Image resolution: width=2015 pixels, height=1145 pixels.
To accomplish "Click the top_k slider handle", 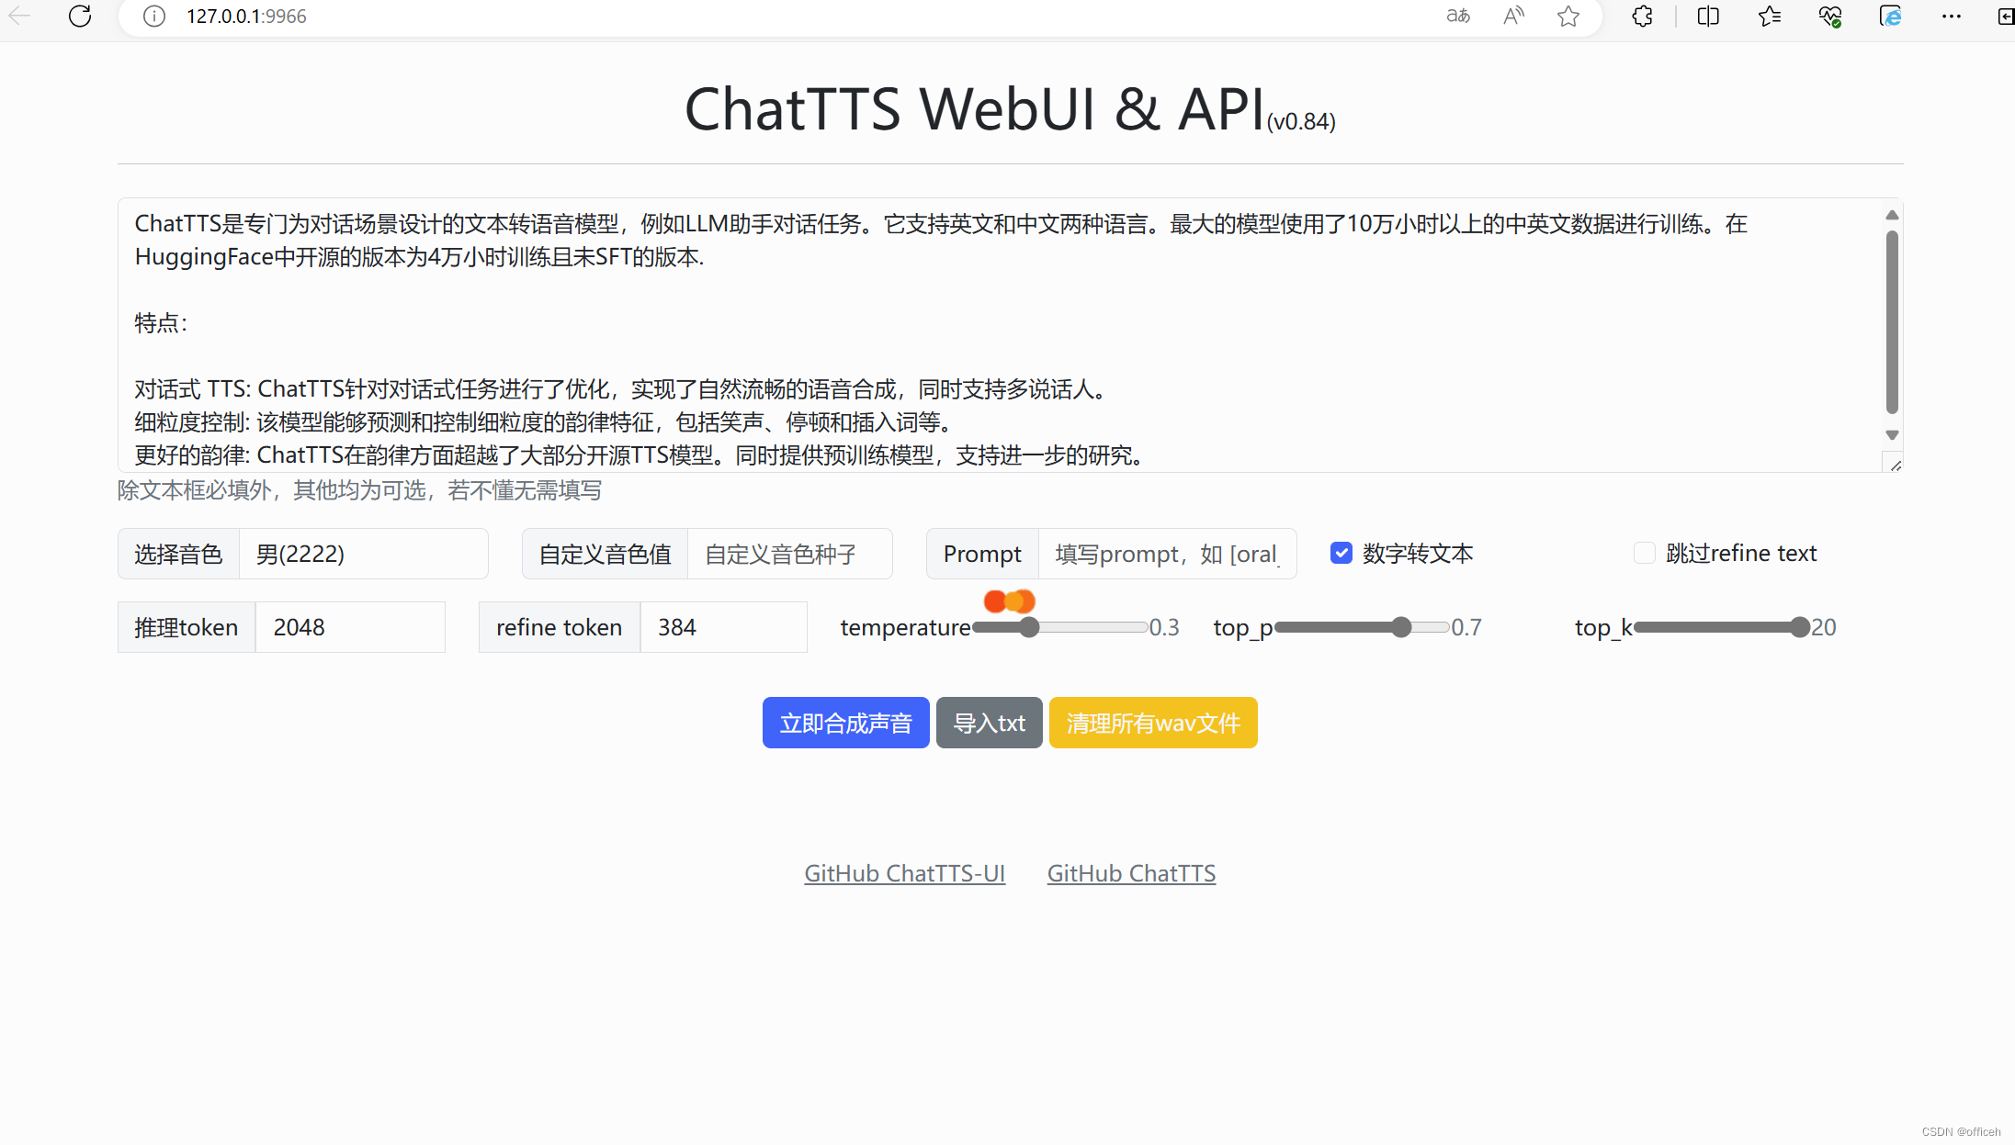I will (1799, 627).
